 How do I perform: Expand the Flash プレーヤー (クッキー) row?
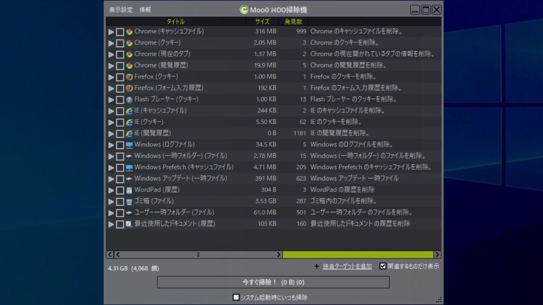coord(111,100)
